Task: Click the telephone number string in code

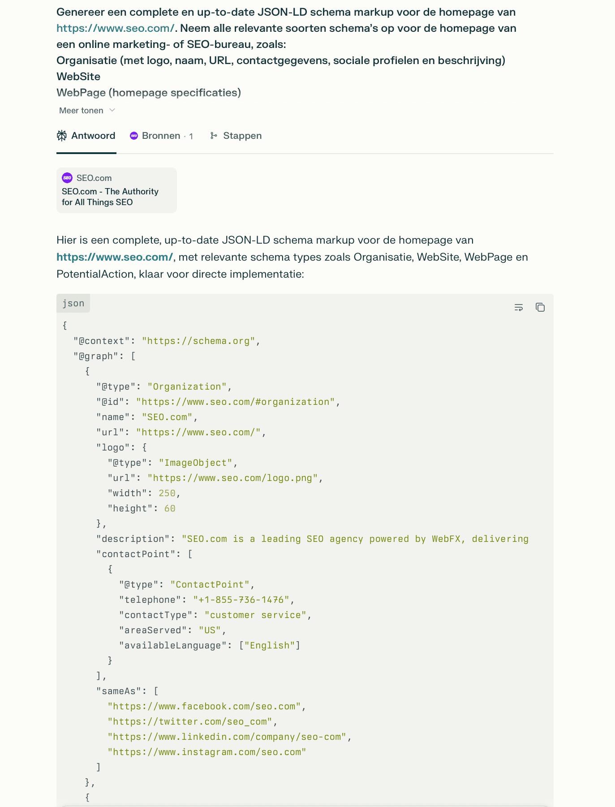Action: pyautogui.click(x=241, y=600)
